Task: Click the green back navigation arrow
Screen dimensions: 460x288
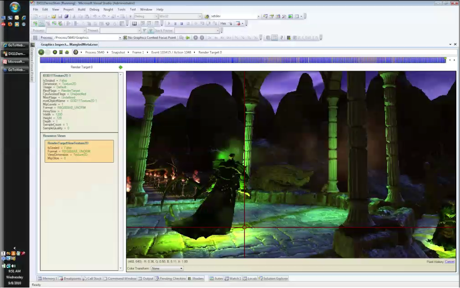Action: pos(41,52)
